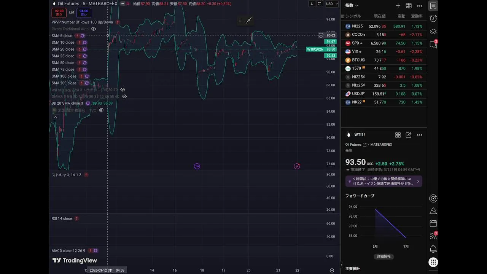This screenshot has height=274, width=487.
Task: Add symbol with the plus icon
Action: tap(398, 6)
